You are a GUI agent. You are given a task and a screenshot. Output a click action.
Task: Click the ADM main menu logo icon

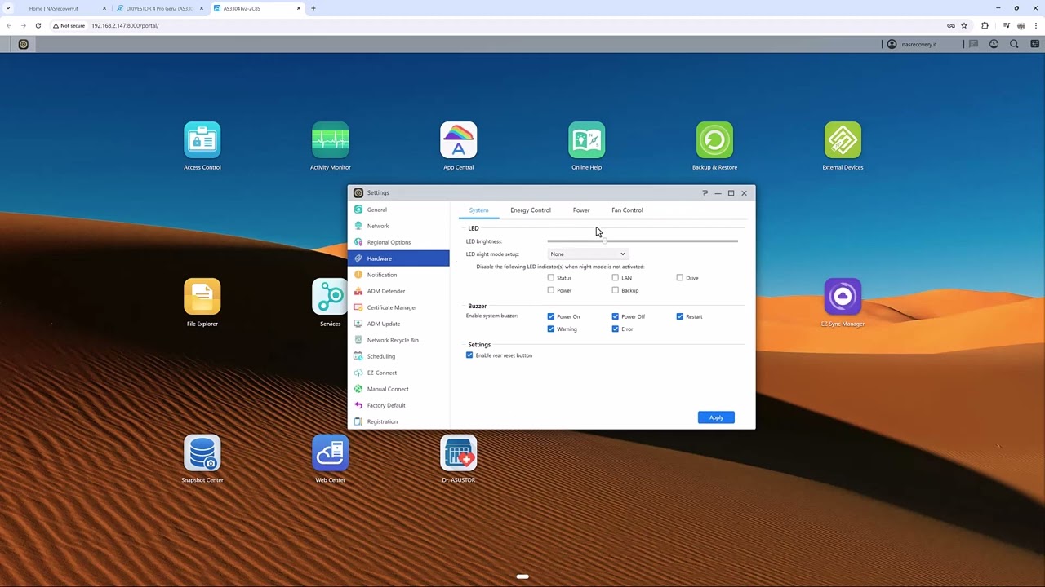coord(23,44)
